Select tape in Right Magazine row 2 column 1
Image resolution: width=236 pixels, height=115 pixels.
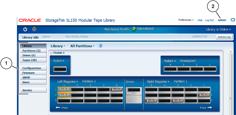tap(204, 95)
